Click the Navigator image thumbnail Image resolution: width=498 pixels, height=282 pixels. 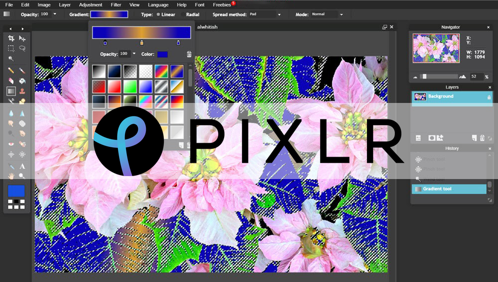tap(436, 48)
